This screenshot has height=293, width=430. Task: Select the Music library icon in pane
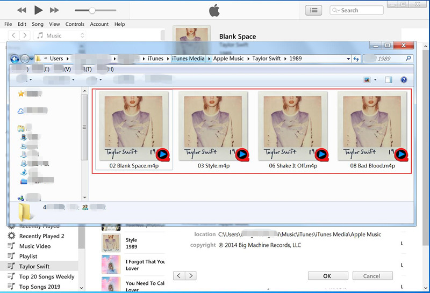tap(24, 172)
